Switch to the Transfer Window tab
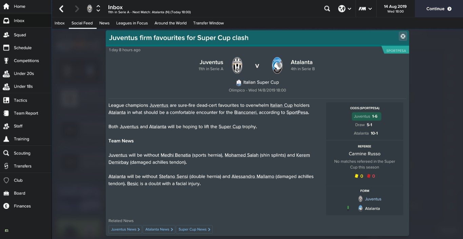 (208, 23)
